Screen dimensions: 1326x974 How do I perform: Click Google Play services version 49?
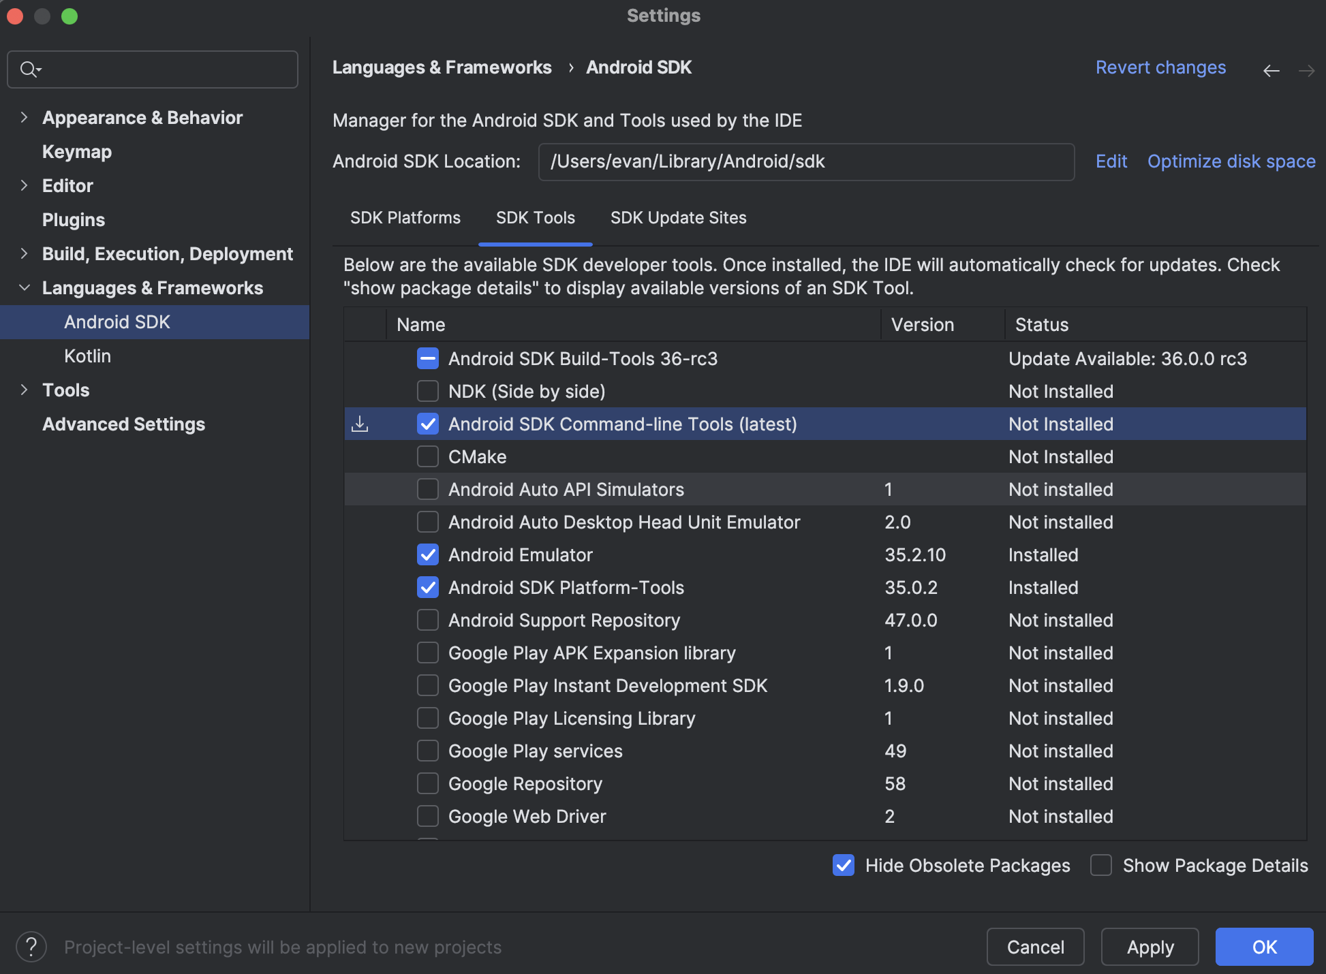click(895, 751)
